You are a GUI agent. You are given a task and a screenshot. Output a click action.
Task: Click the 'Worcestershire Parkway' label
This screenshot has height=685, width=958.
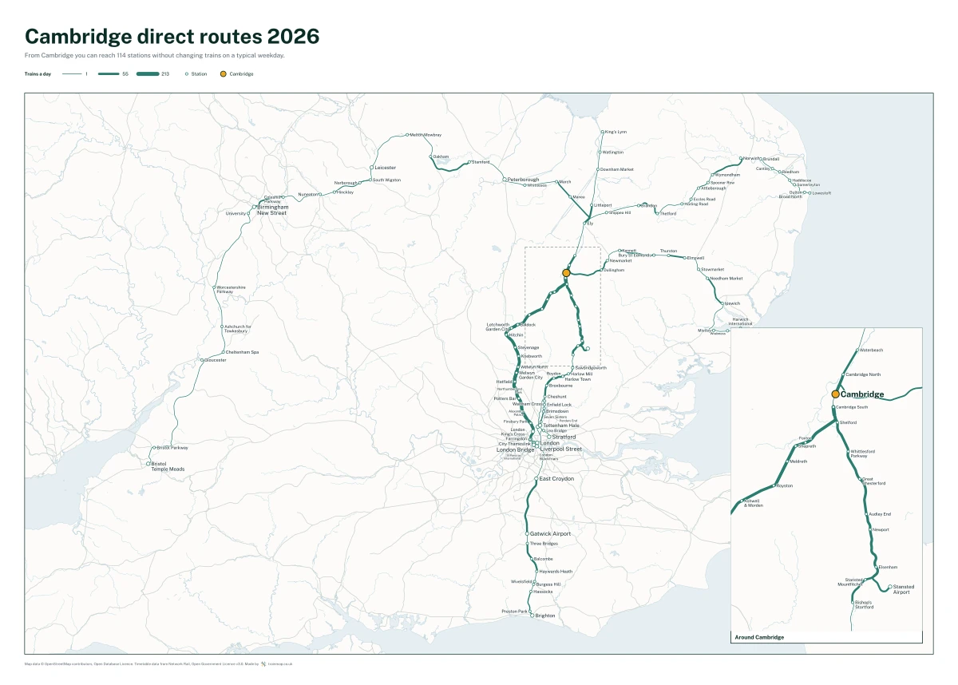(232, 290)
